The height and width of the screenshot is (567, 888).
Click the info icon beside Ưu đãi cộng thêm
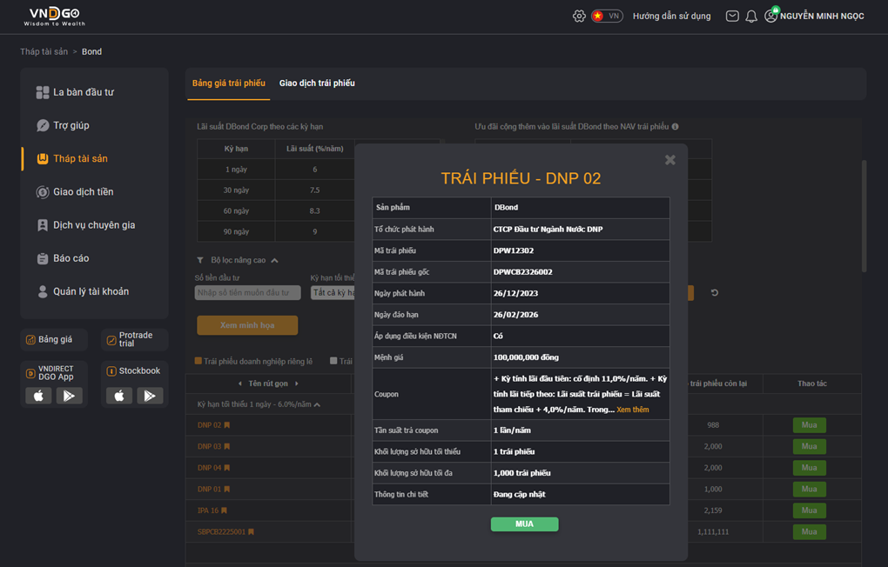tap(675, 127)
